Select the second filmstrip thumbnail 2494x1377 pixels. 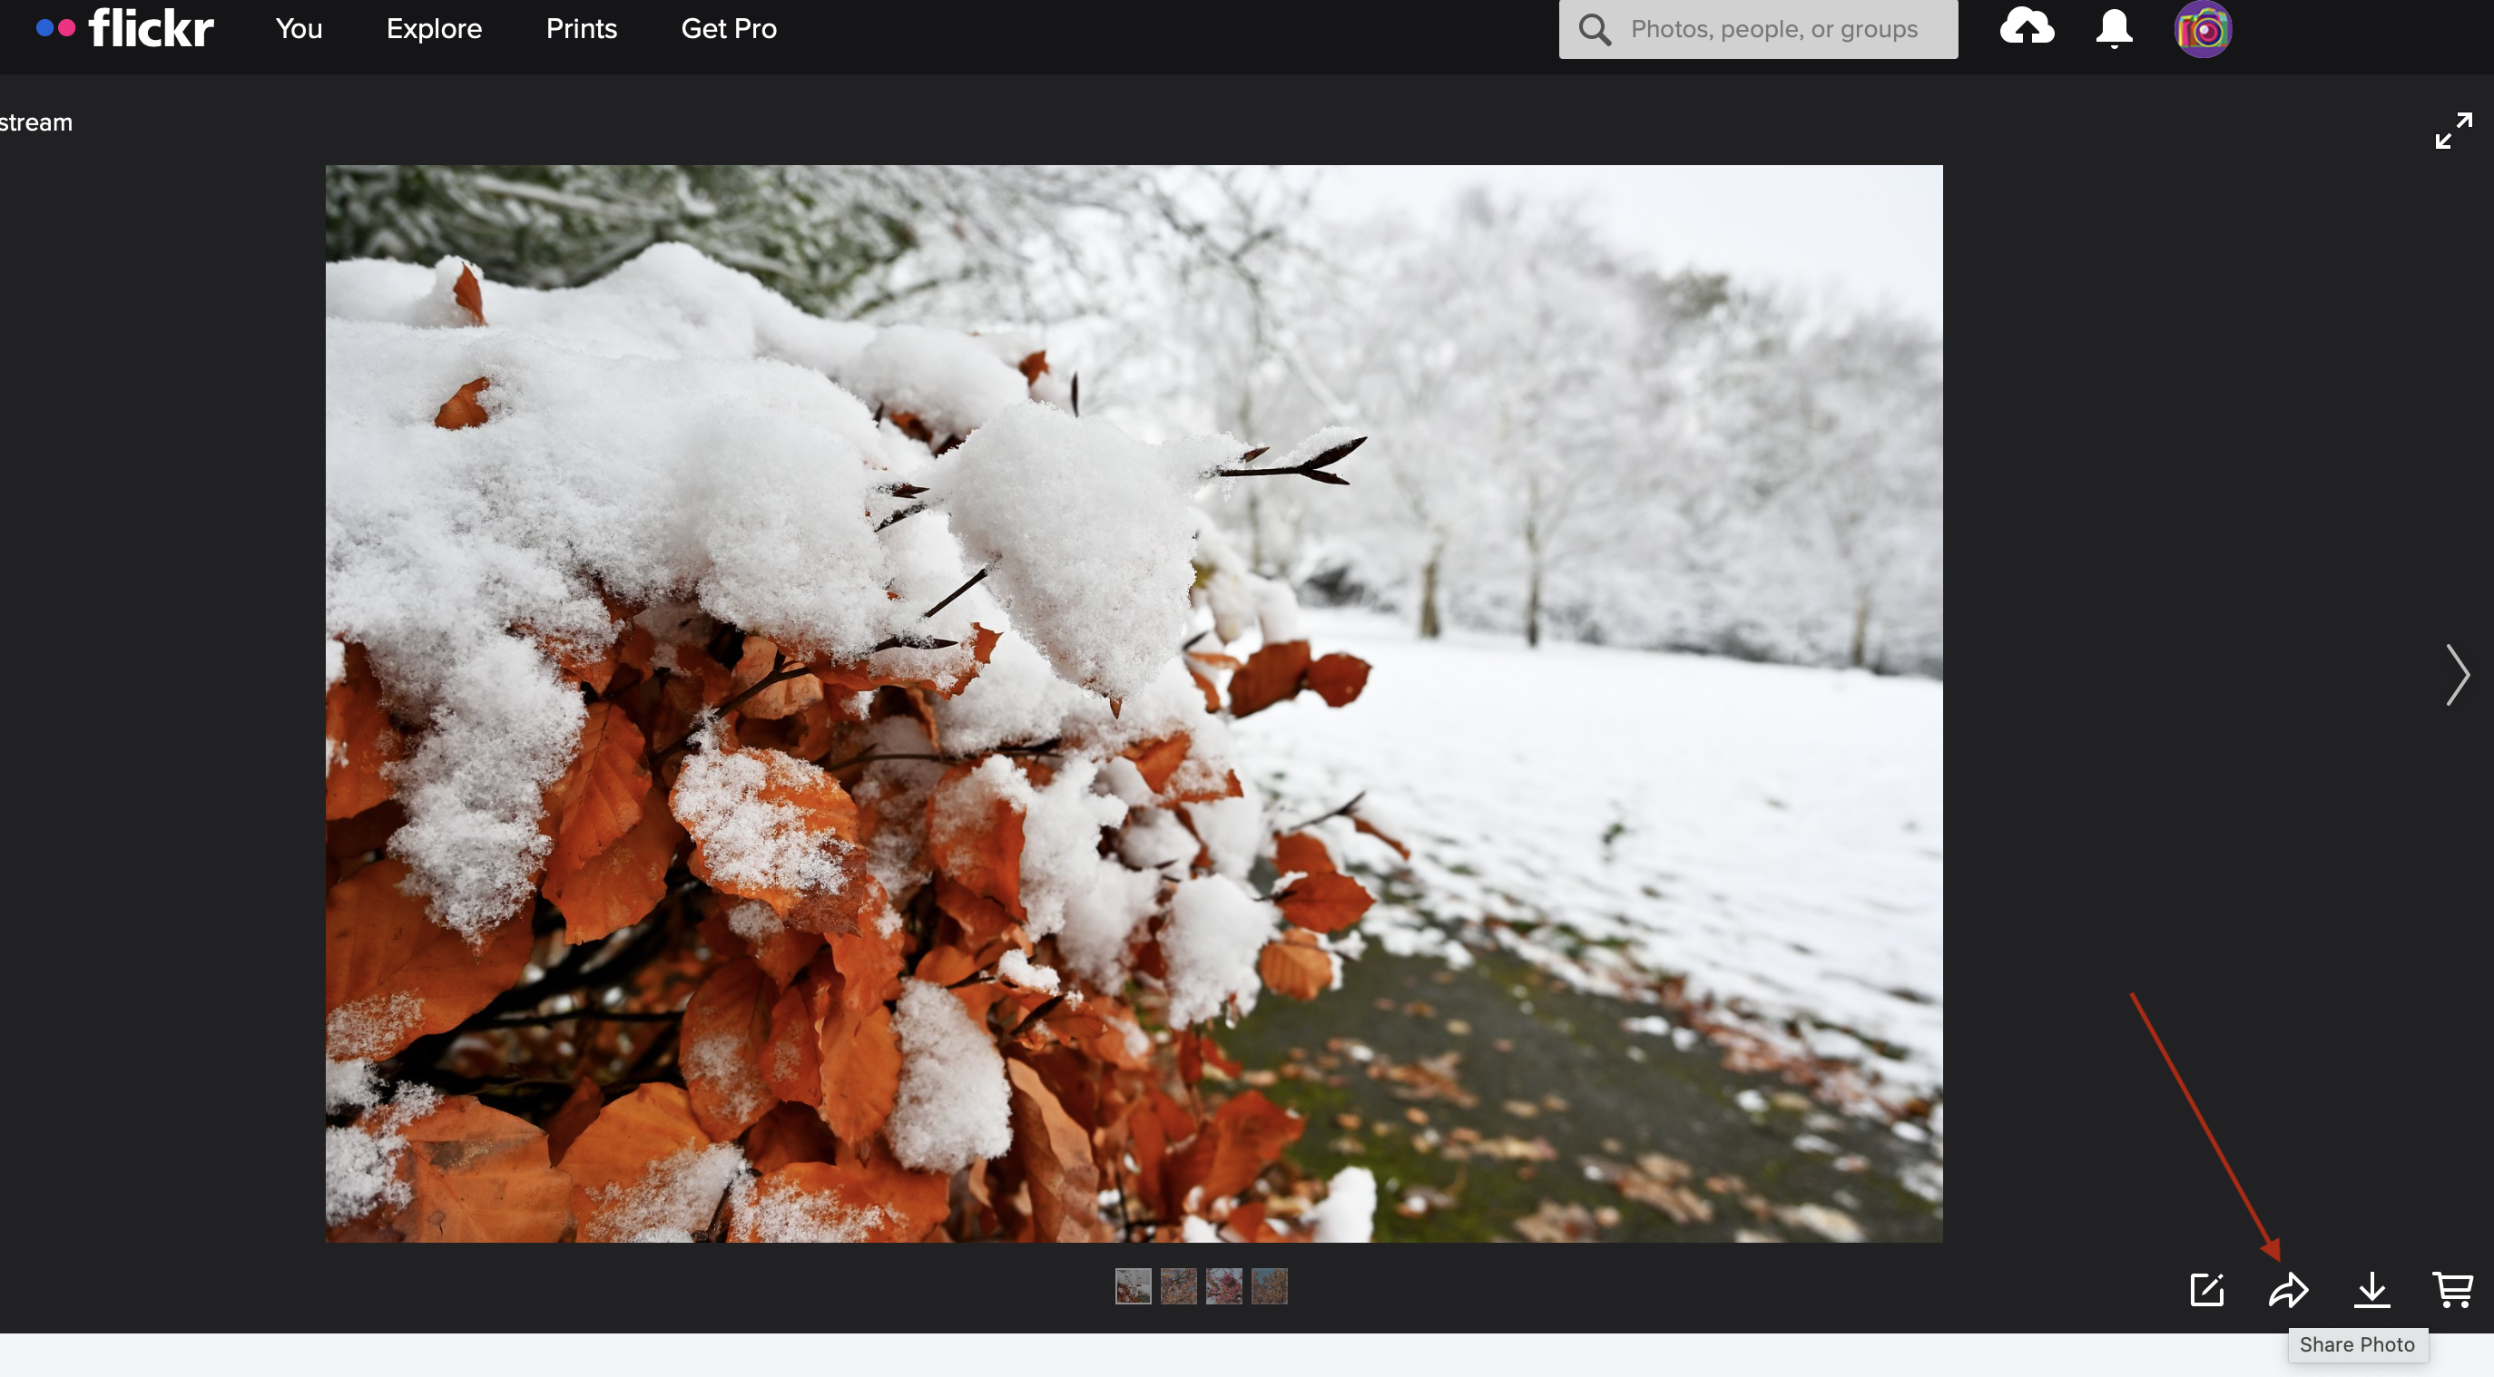tap(1178, 1286)
